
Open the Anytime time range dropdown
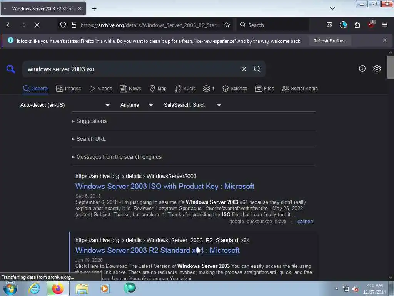137,105
